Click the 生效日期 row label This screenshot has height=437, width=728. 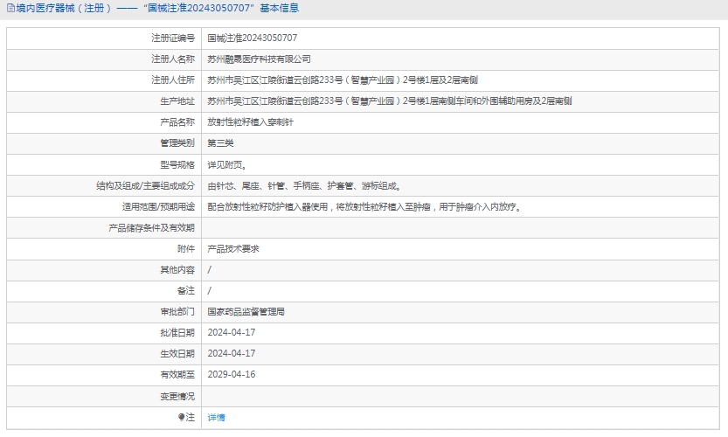tap(177, 353)
